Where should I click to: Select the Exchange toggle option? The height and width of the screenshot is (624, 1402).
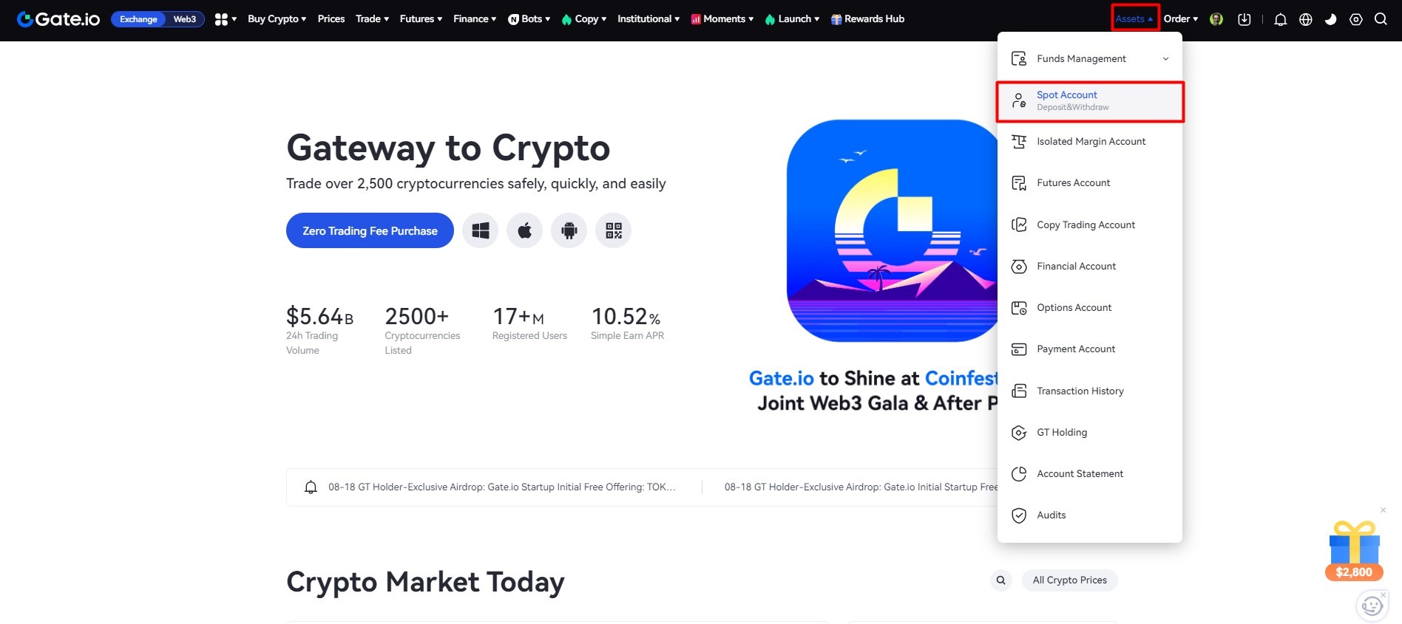click(x=139, y=19)
